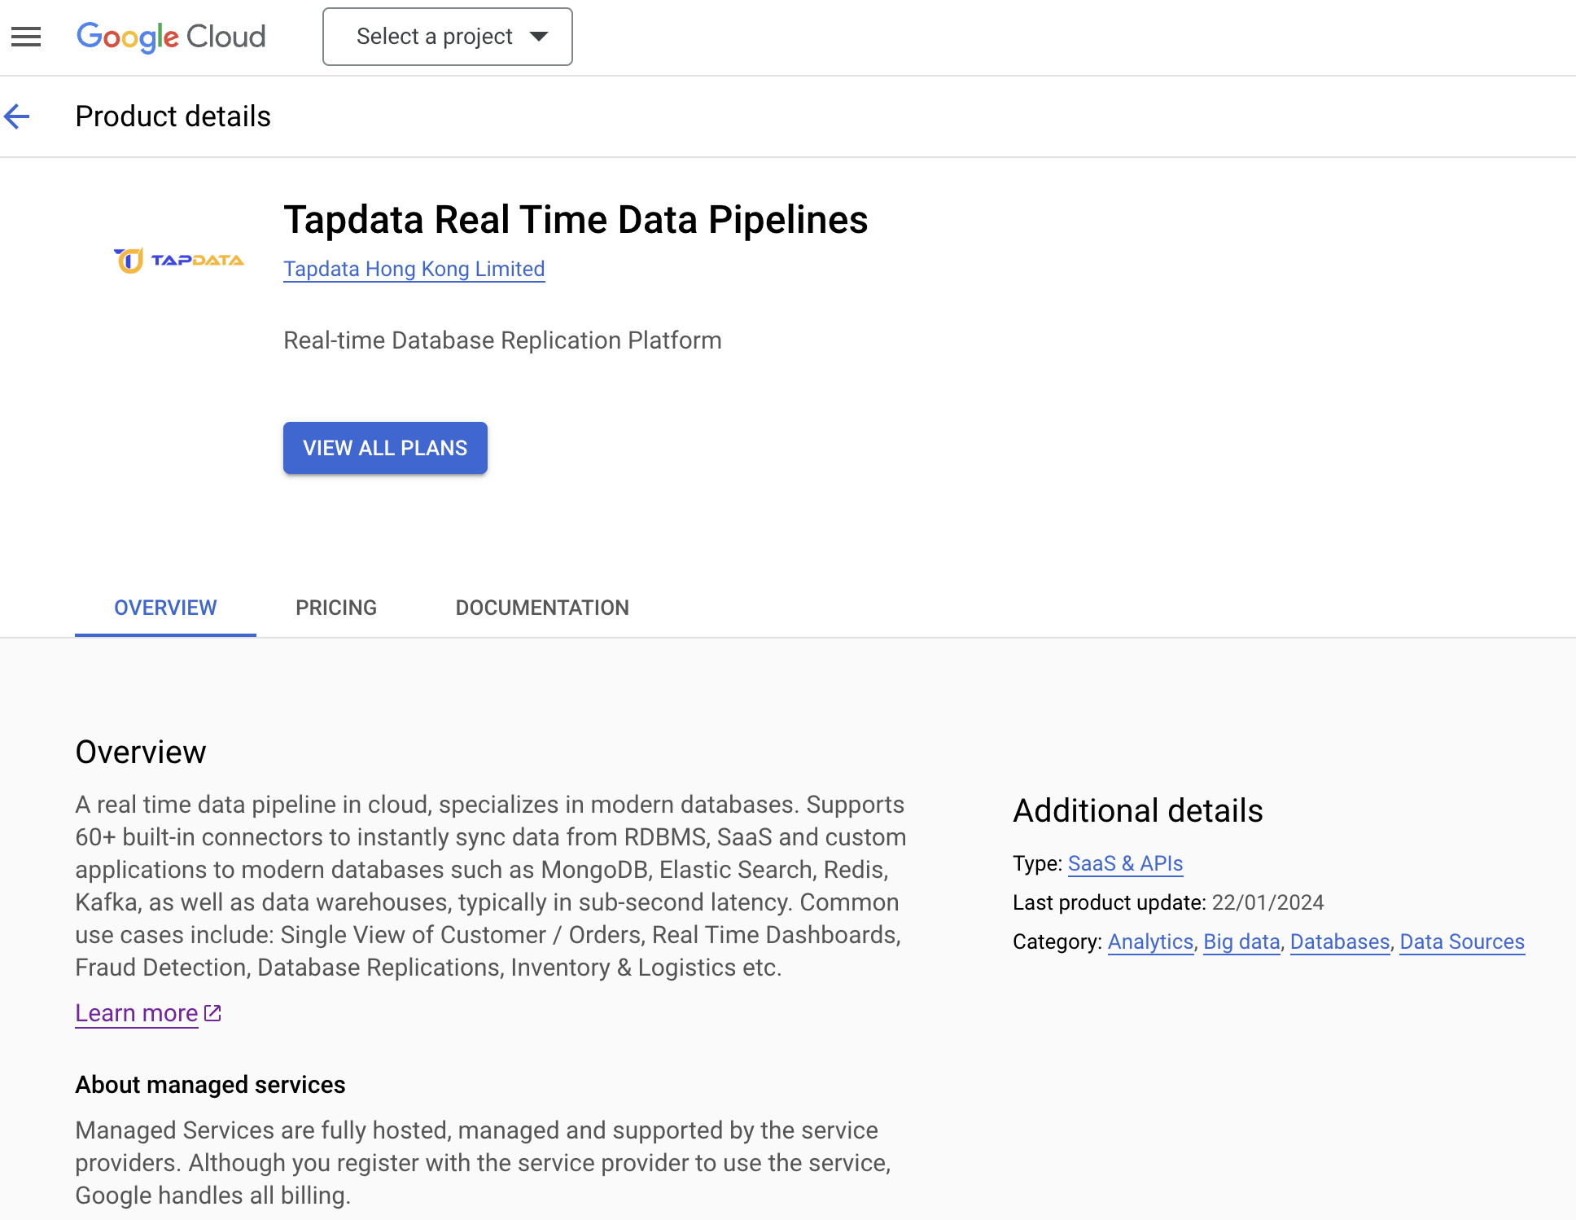The width and height of the screenshot is (1576, 1220).
Task: Switch to the Overview tab
Action: (x=165, y=608)
